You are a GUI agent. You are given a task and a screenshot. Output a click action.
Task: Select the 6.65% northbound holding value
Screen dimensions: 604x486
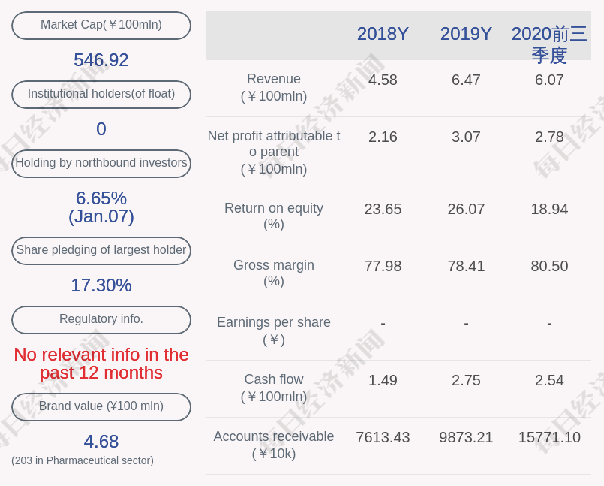point(101,198)
